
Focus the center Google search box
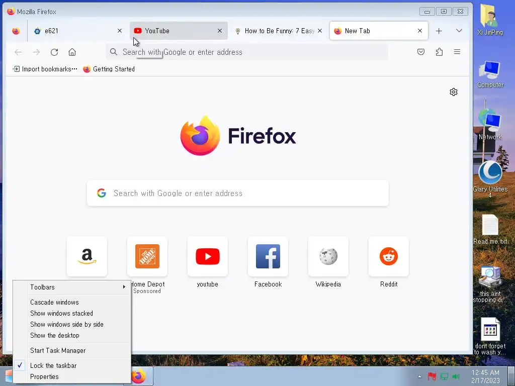(238, 194)
